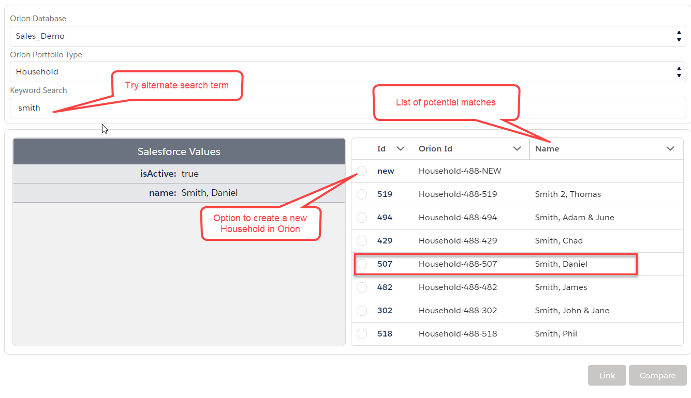The height and width of the screenshot is (398, 691).
Task: Open the Orion Database dropdown
Action: tap(348, 36)
